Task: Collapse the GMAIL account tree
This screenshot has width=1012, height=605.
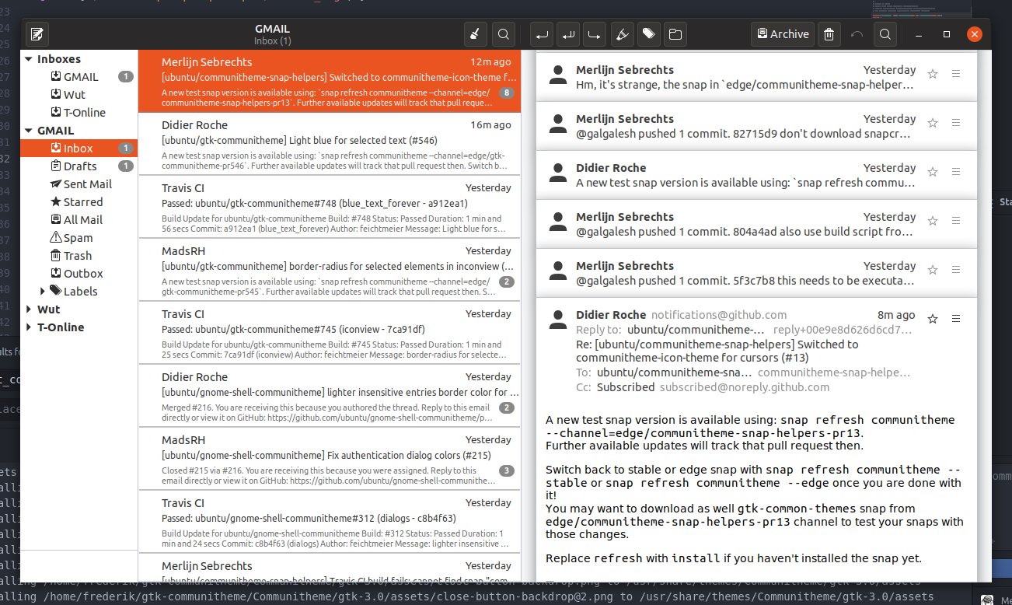Action: pos(29,131)
